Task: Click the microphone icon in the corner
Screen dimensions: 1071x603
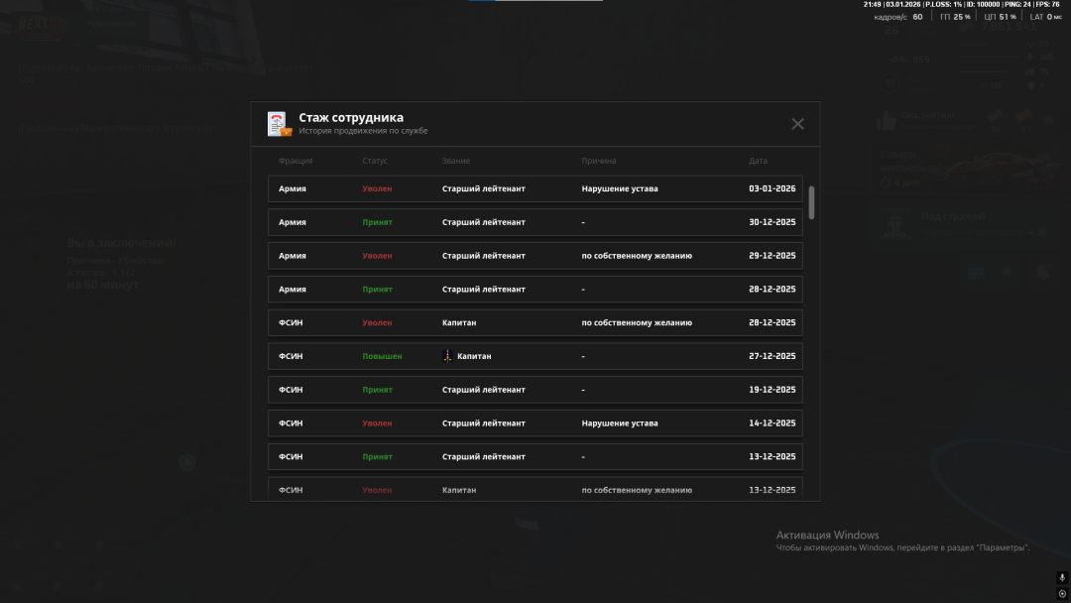Action: point(1062,577)
